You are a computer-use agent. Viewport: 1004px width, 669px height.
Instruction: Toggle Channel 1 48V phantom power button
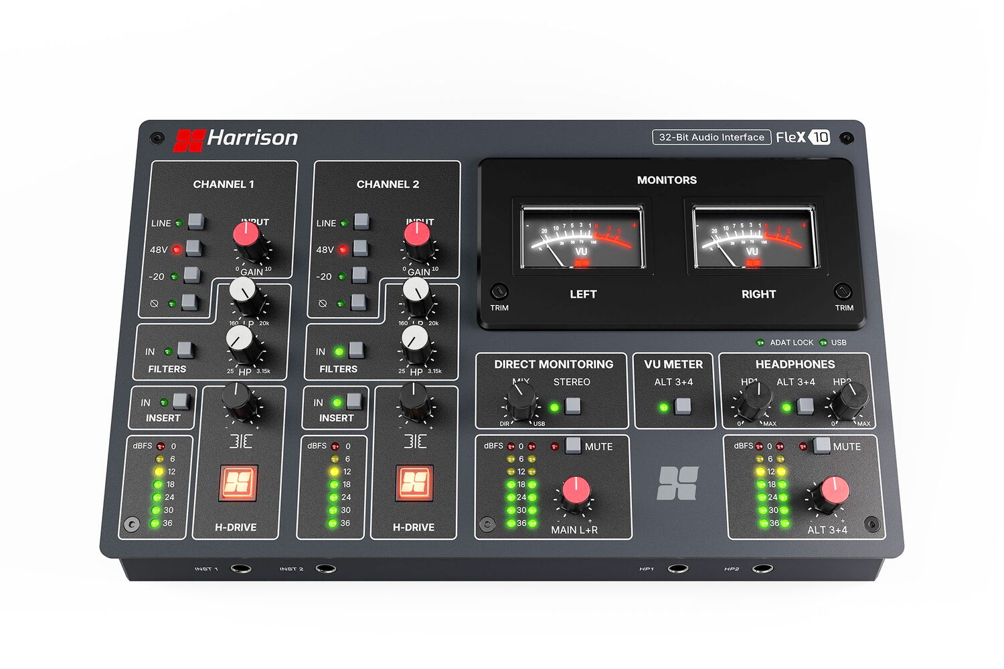pos(193,248)
